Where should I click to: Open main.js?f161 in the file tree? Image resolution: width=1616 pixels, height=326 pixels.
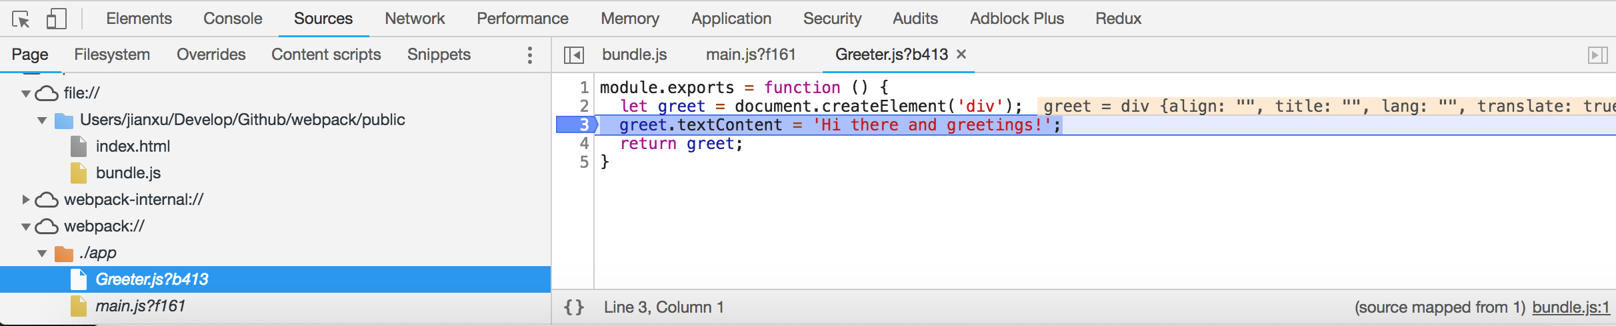tap(141, 306)
